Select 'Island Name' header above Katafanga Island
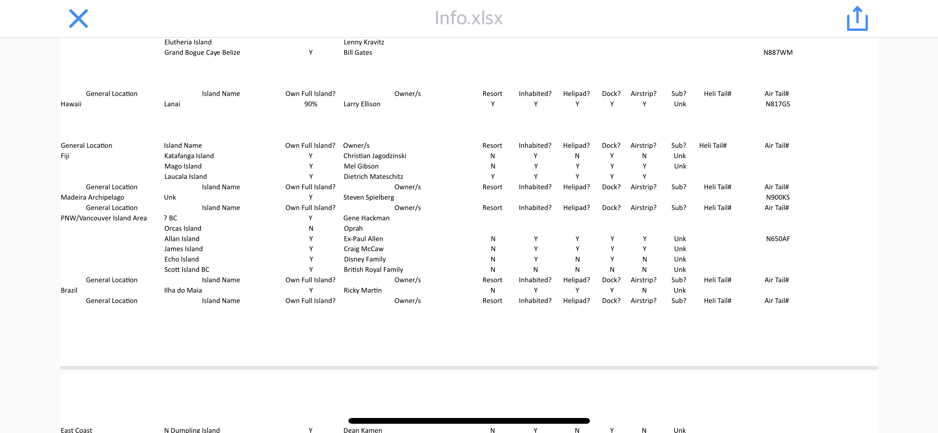938x433 pixels. [x=183, y=145]
